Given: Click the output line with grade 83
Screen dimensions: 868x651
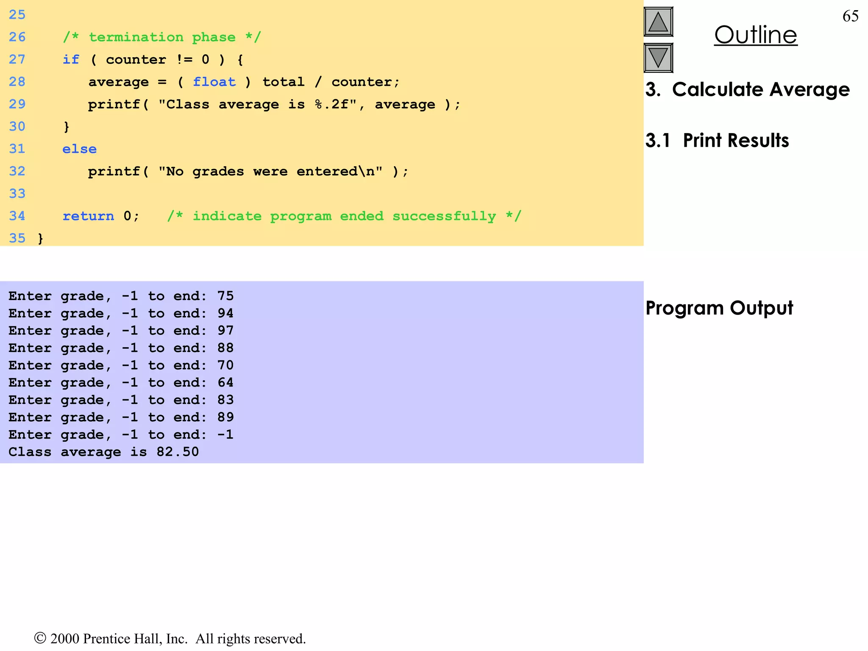Looking at the screenshot, I should coord(121,400).
